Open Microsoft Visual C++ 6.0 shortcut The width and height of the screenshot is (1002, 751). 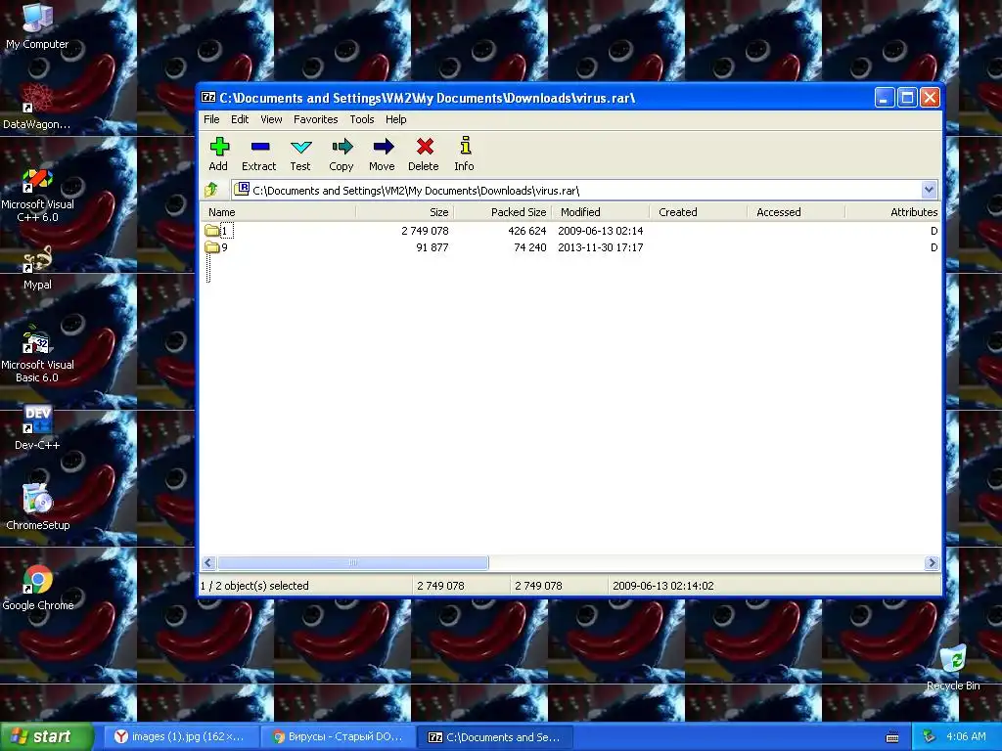click(x=37, y=195)
